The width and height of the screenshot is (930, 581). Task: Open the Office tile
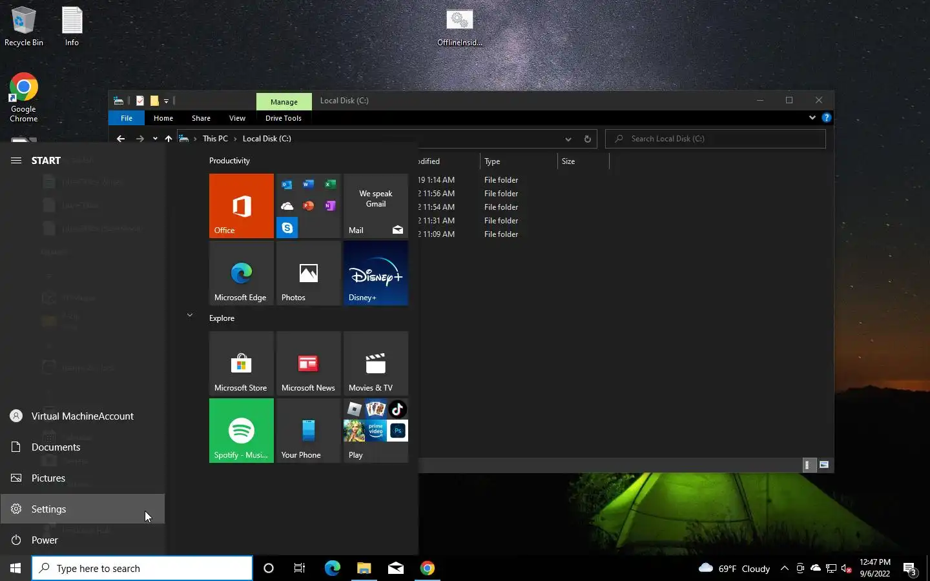coord(241,205)
